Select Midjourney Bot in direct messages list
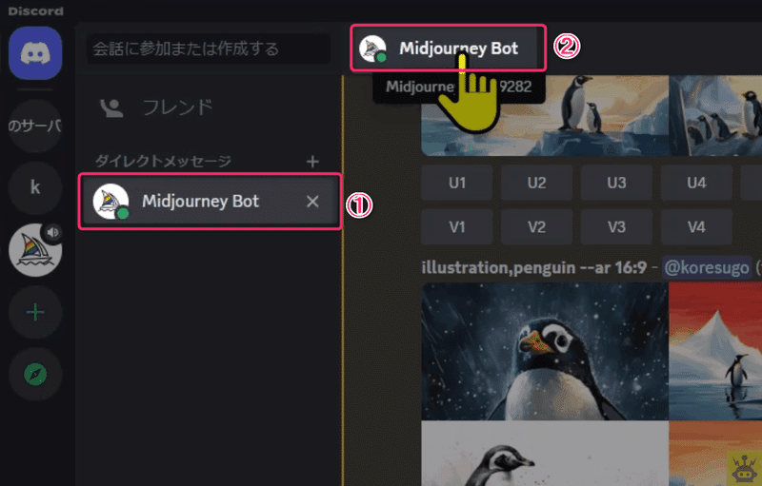762x486 pixels. point(210,202)
